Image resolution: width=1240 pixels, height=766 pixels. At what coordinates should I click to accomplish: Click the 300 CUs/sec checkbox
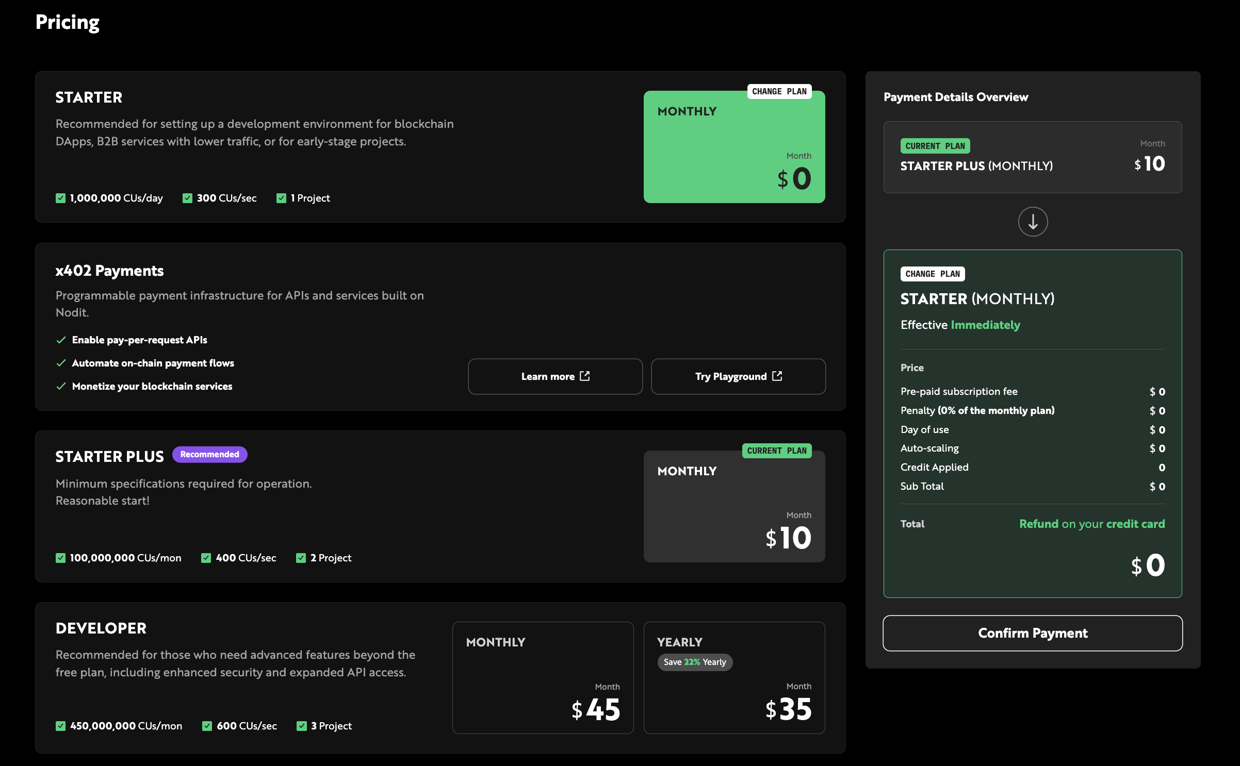tap(187, 198)
